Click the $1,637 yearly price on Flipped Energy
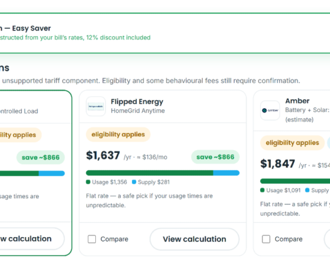Viewport: 330px width, 267px height. pos(103,156)
